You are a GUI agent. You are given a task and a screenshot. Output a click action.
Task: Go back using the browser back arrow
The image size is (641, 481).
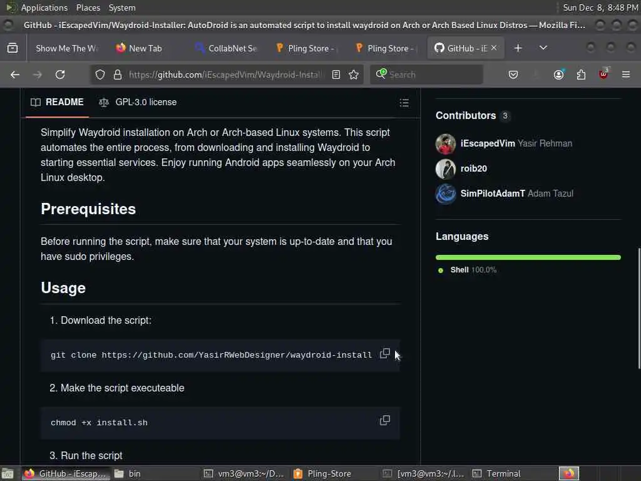pyautogui.click(x=15, y=75)
